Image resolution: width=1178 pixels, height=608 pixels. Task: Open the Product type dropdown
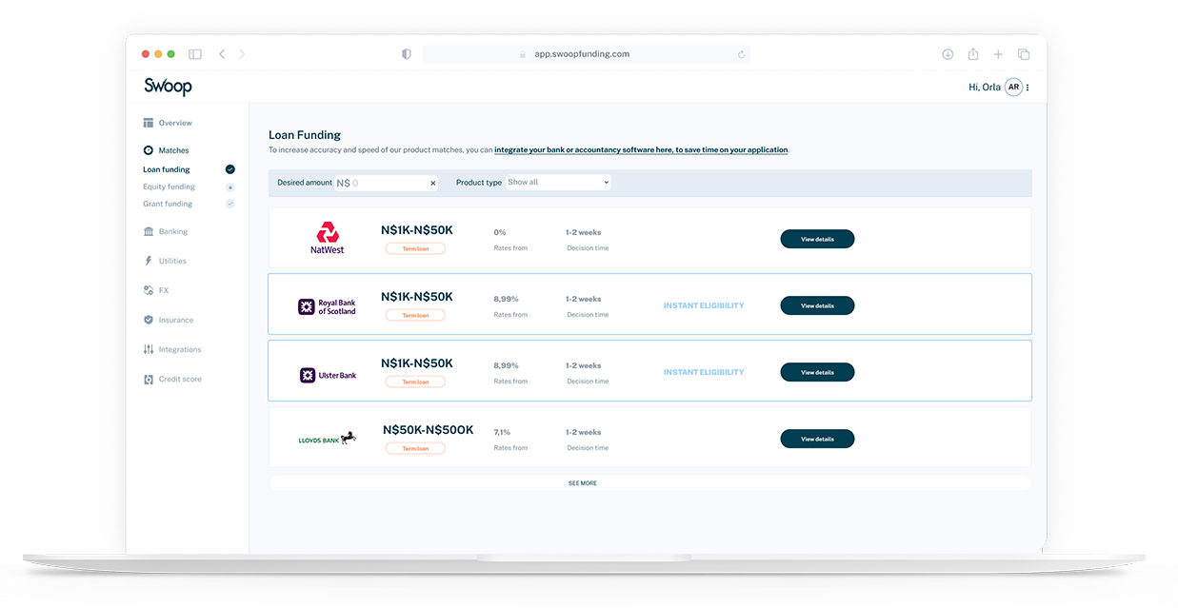coord(558,182)
